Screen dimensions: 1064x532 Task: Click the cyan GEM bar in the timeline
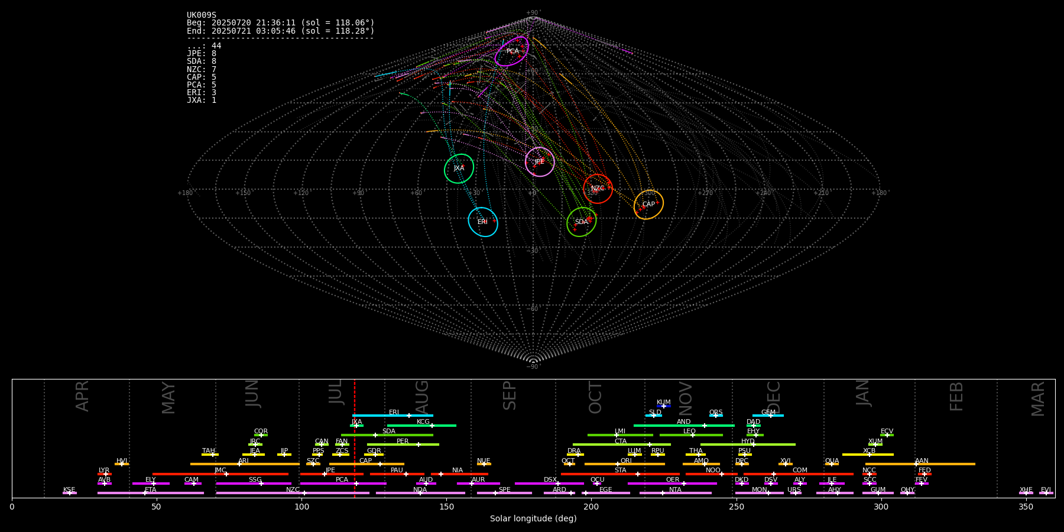click(768, 416)
